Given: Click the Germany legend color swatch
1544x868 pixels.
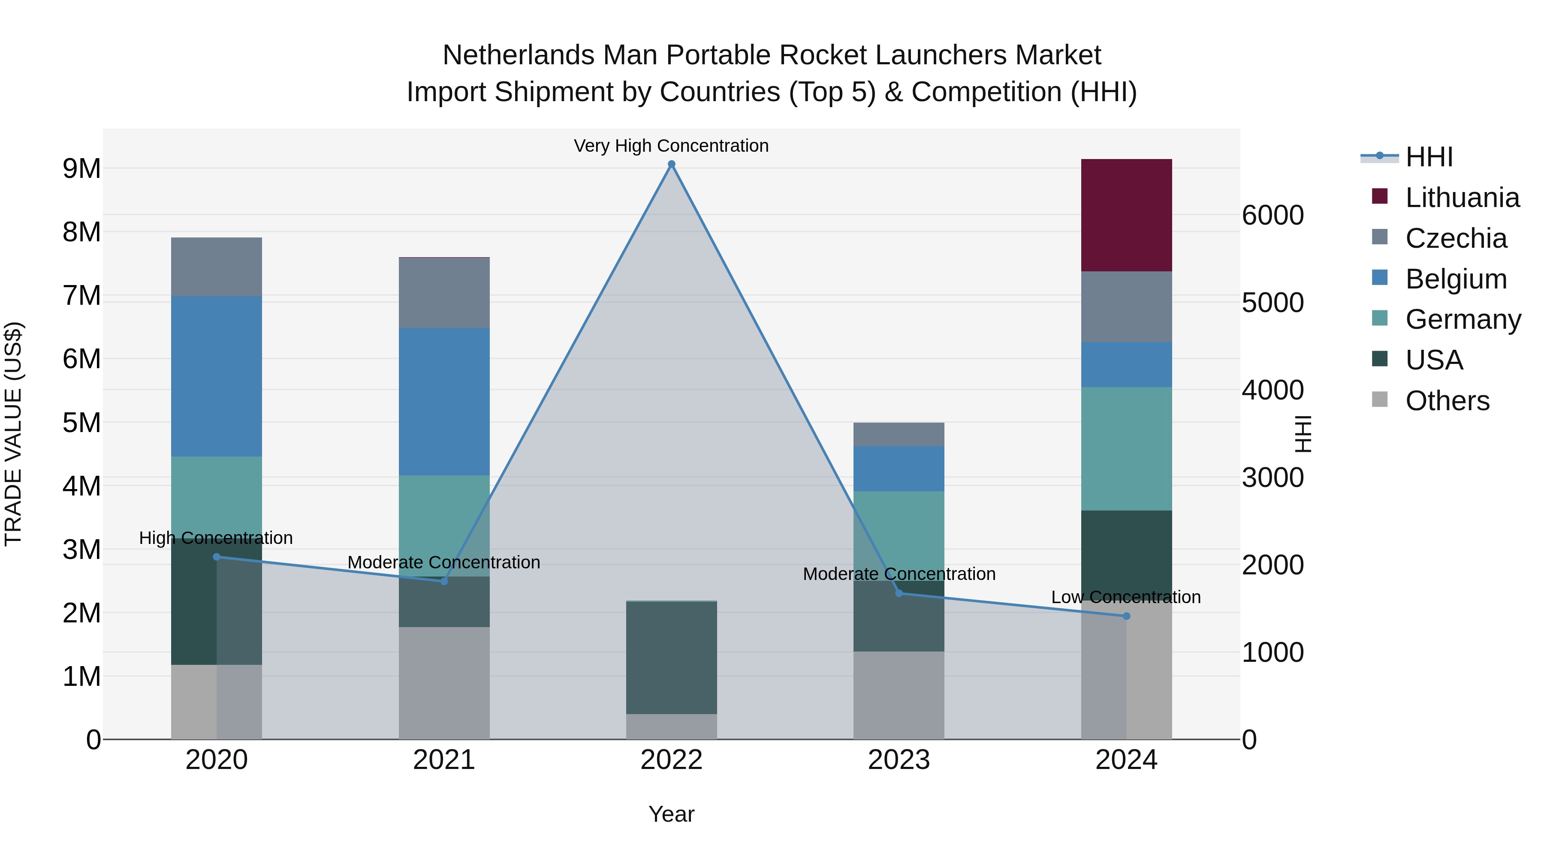Looking at the screenshot, I should (x=1380, y=318).
